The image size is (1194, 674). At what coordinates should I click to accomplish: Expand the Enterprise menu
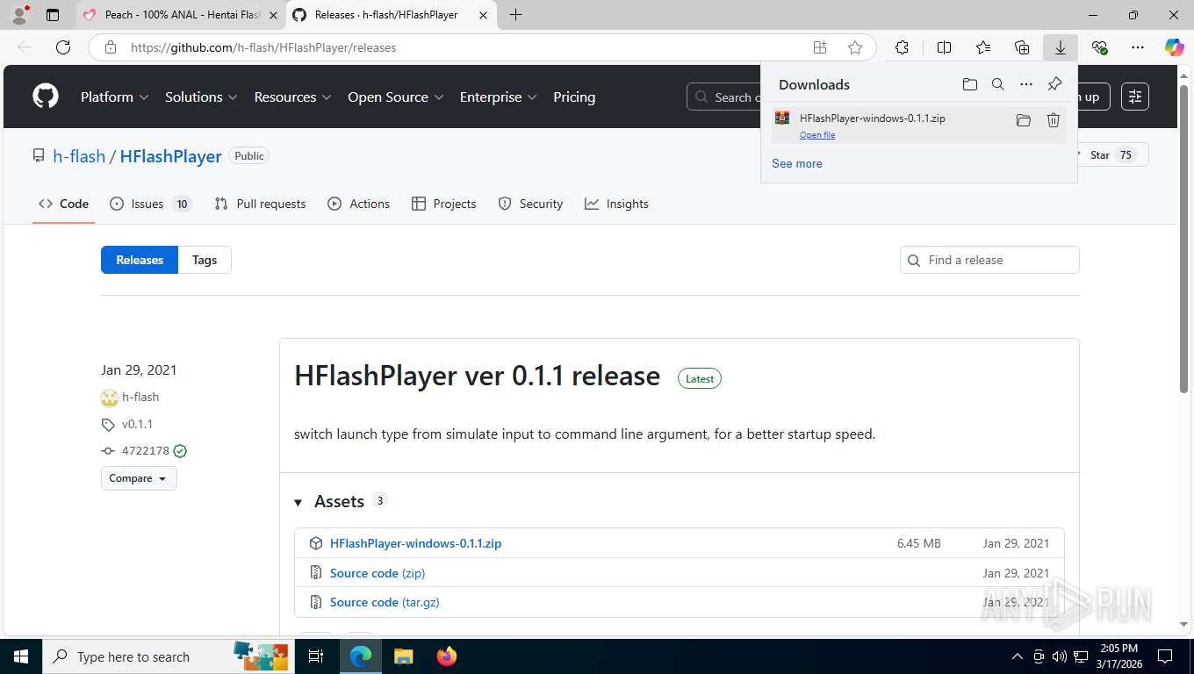[498, 97]
